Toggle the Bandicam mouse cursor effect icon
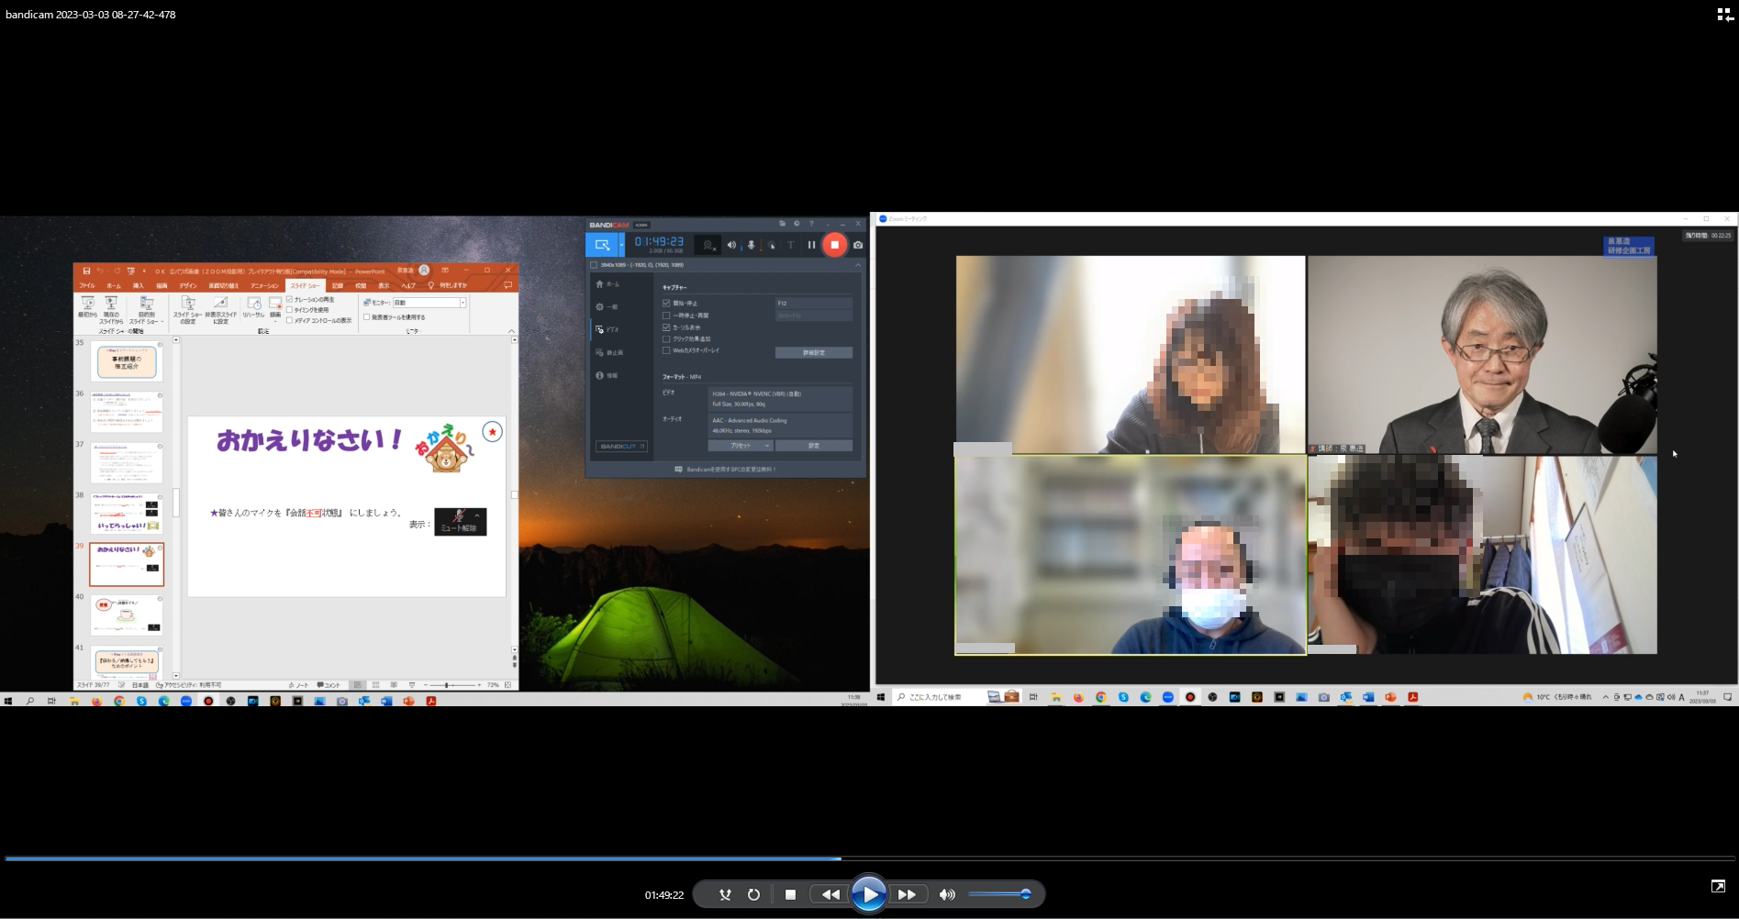1739x919 pixels. (771, 245)
